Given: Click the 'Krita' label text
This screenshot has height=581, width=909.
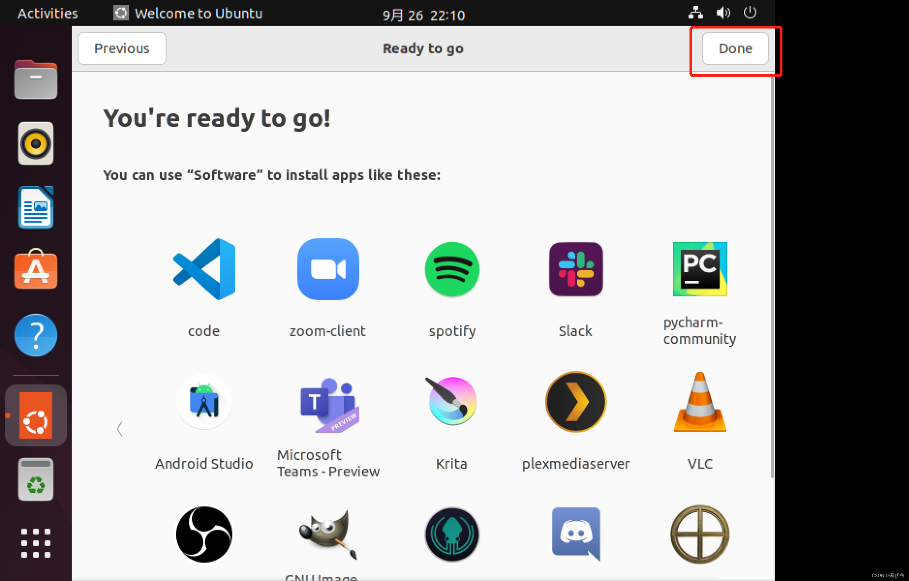Looking at the screenshot, I should click(451, 464).
